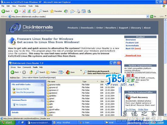The width and height of the screenshot is (167, 125).
Task: Open the Order navigation link
Action: tap(100, 28)
